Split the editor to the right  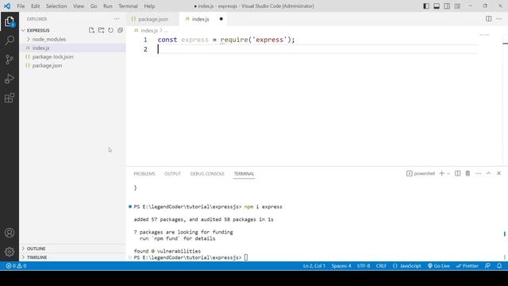pos(489,19)
